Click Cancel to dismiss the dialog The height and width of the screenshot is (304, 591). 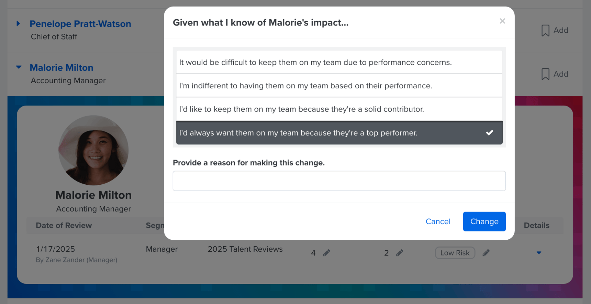pos(438,221)
